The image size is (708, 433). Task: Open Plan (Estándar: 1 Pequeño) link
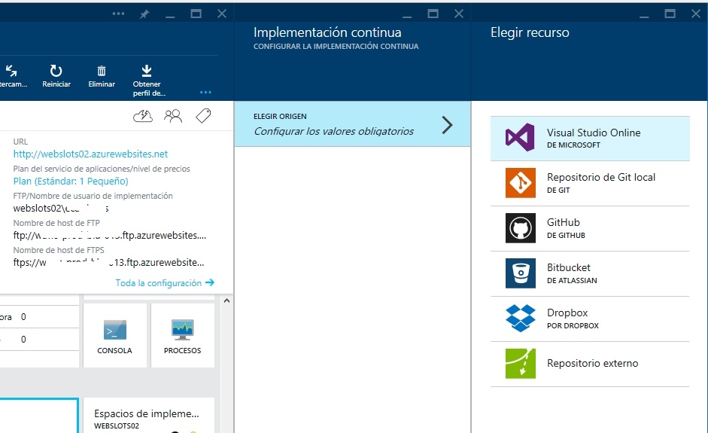click(71, 181)
